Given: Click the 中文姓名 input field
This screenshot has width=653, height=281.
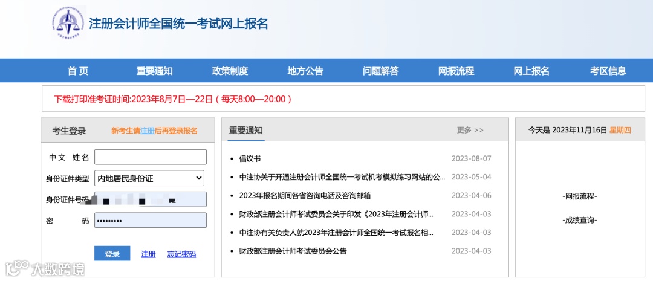Looking at the screenshot, I should tap(151, 157).
